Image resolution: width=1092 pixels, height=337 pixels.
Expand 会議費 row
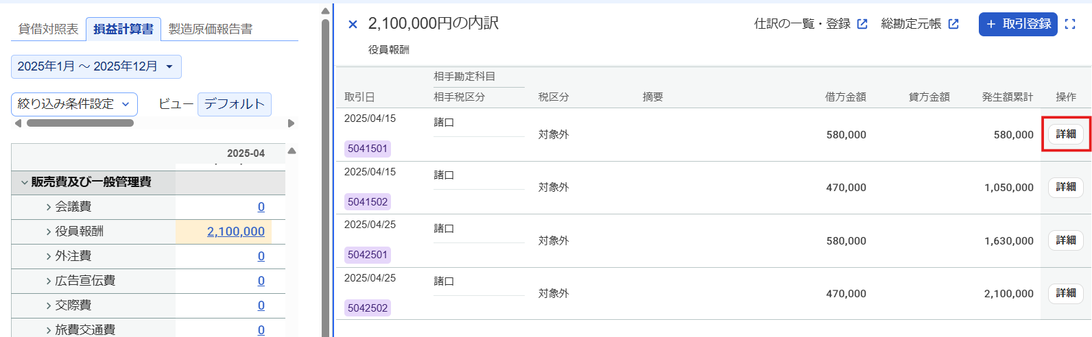point(49,207)
